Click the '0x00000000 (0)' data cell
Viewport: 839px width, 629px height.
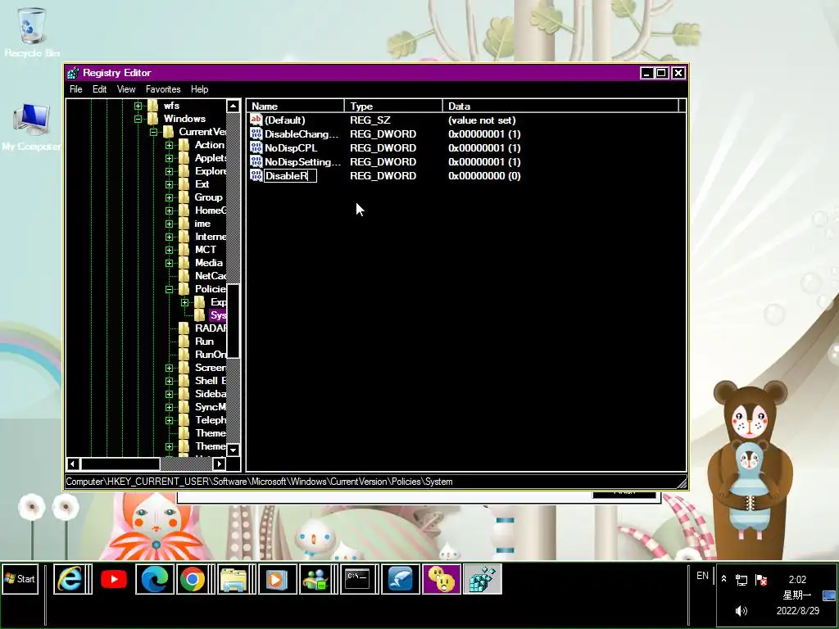point(484,175)
